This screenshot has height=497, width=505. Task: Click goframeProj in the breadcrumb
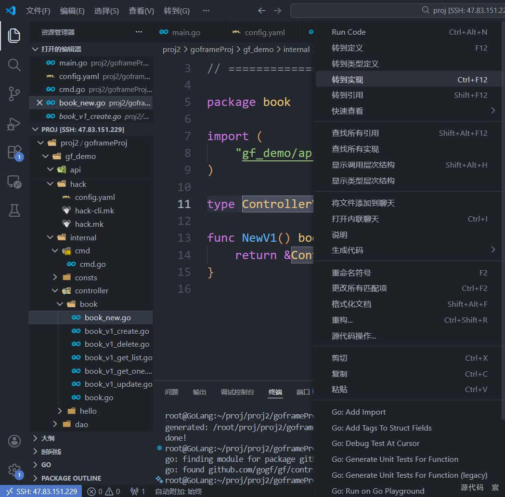(x=212, y=49)
